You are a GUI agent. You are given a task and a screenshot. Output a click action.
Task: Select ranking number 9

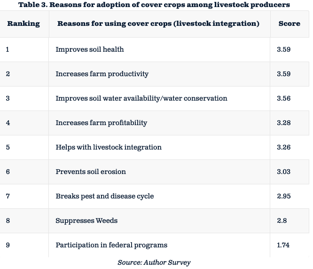[8, 245]
